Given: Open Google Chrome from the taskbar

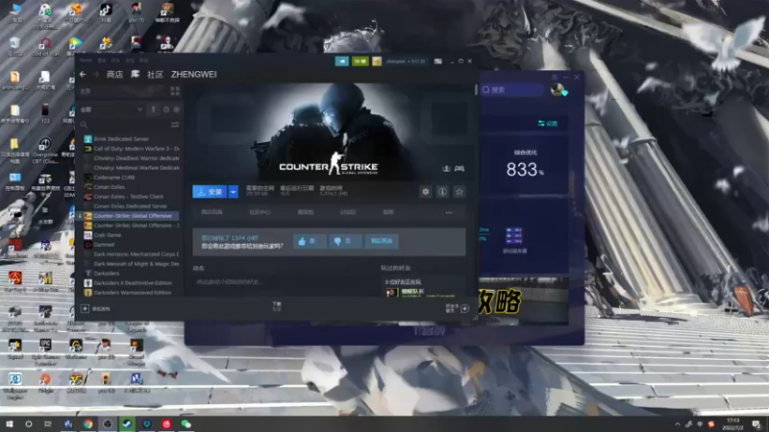Looking at the screenshot, I should (87, 424).
